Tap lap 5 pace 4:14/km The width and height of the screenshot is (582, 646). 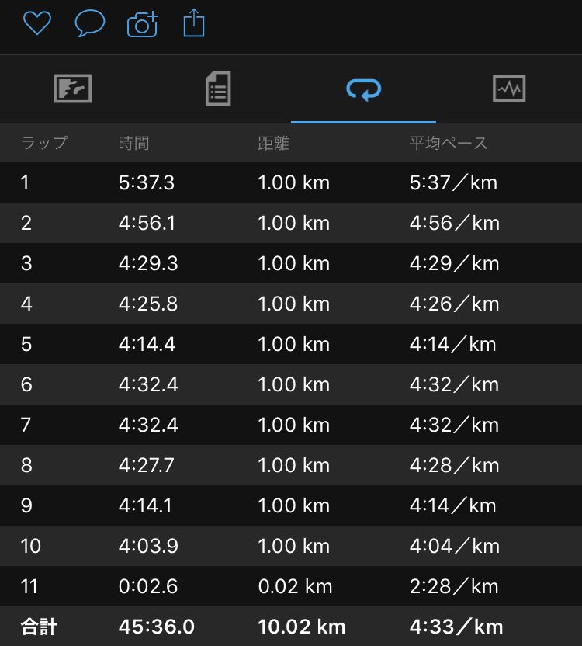pos(452,344)
